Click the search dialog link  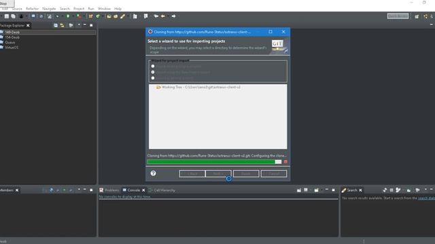point(426,198)
